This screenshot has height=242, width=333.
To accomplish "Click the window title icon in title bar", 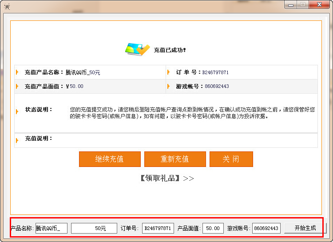I will tap(7, 7).
